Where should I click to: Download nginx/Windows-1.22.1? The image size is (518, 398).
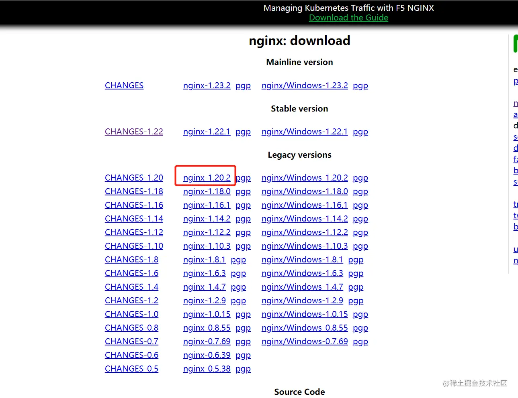click(x=305, y=132)
